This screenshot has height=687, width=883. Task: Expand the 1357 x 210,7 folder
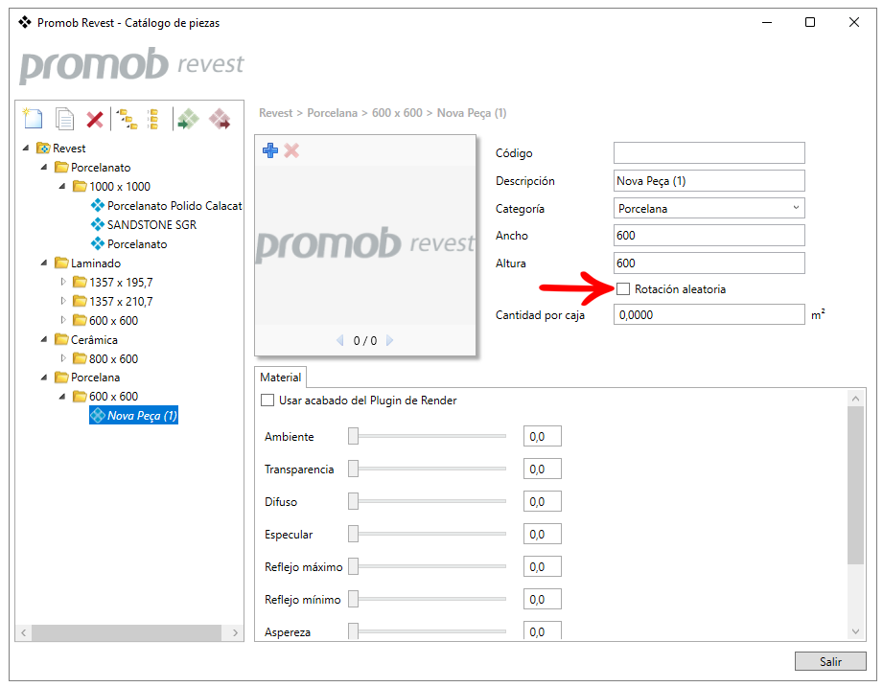pos(63,301)
